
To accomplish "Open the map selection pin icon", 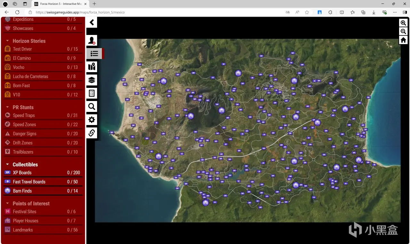I will pyautogui.click(x=92, y=67).
